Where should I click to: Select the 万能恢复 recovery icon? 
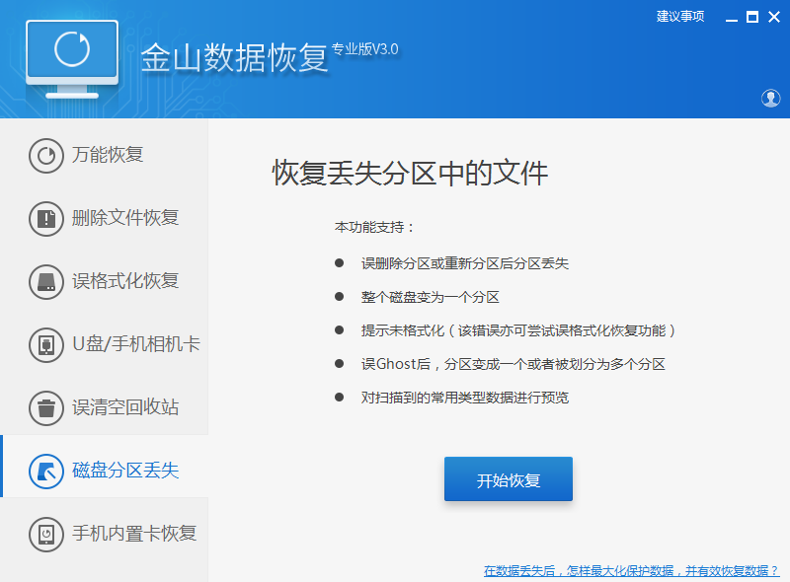46,155
